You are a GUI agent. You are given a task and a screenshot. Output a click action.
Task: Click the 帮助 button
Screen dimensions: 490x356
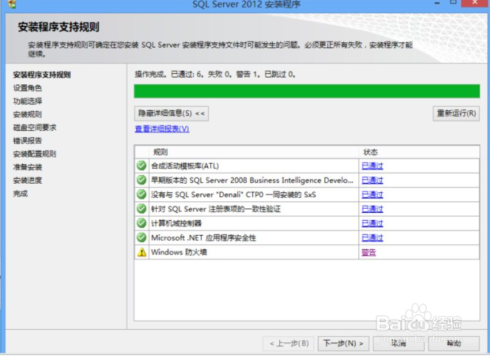[454, 343]
